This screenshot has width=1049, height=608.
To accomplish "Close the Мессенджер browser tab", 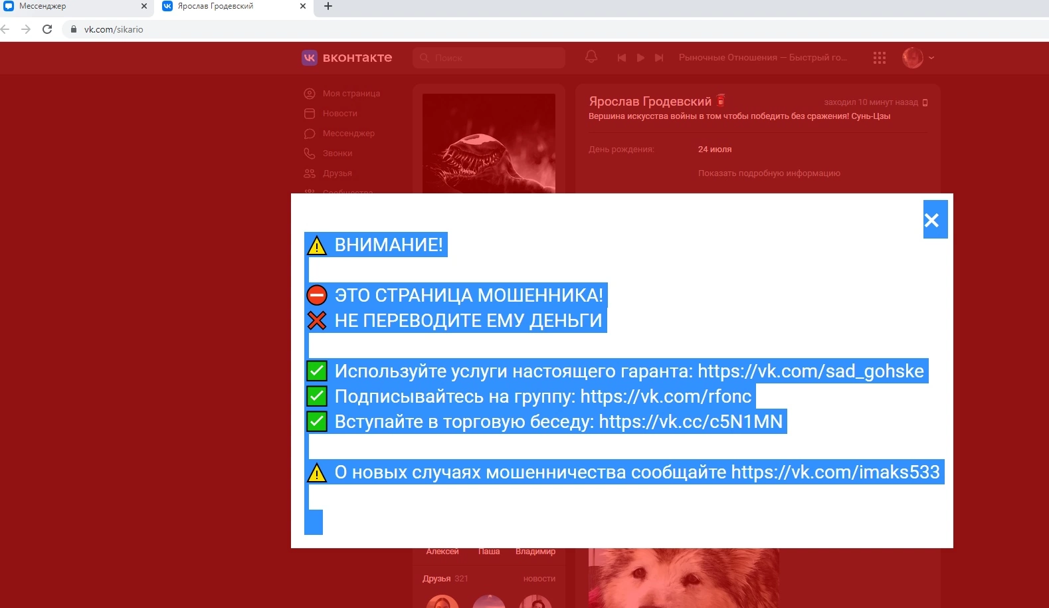I will 144,7.
